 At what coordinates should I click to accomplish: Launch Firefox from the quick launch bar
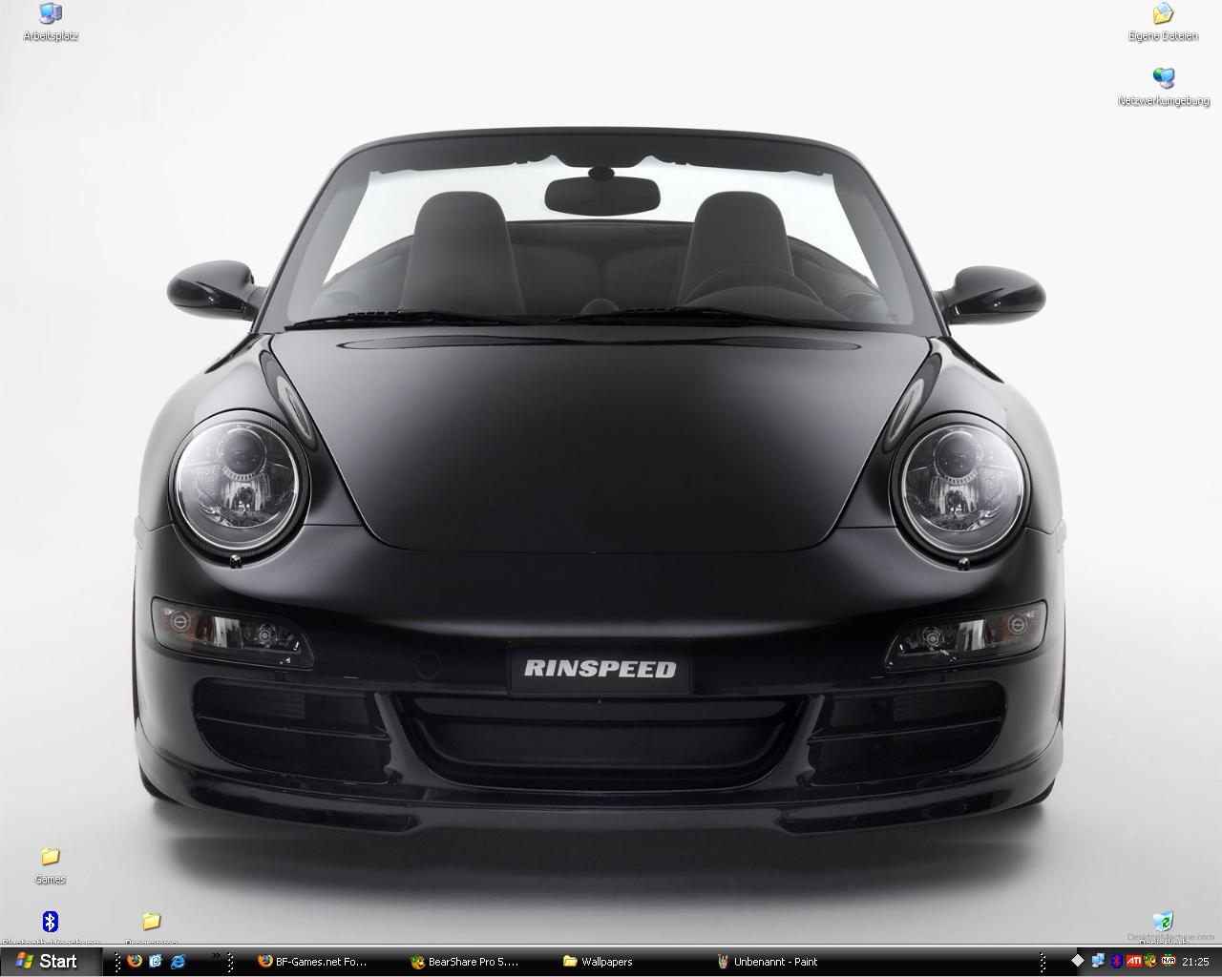(134, 961)
